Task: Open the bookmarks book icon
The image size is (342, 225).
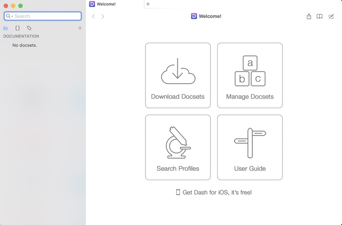Action: (x=319, y=16)
